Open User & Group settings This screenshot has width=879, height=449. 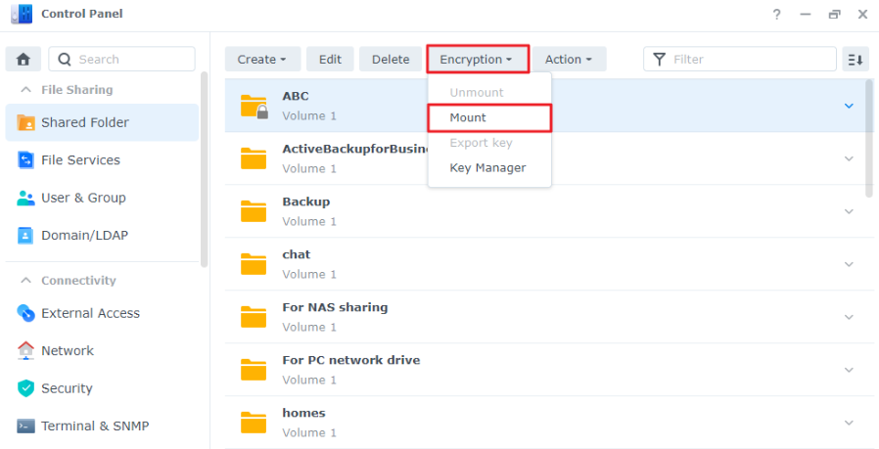102,198
